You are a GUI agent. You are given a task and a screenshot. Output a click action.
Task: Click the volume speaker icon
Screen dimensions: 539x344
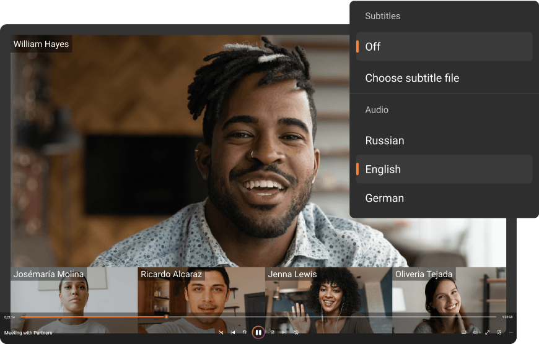point(475,332)
